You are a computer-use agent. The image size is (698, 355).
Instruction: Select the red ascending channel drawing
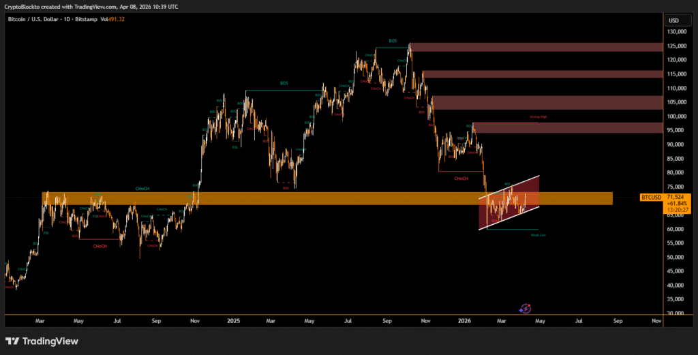click(508, 204)
